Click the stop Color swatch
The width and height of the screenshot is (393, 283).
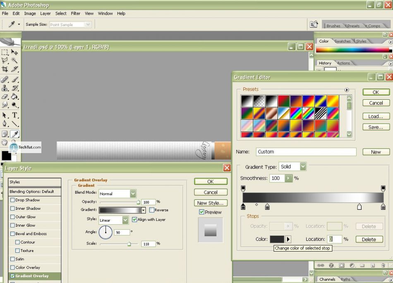(x=277, y=239)
